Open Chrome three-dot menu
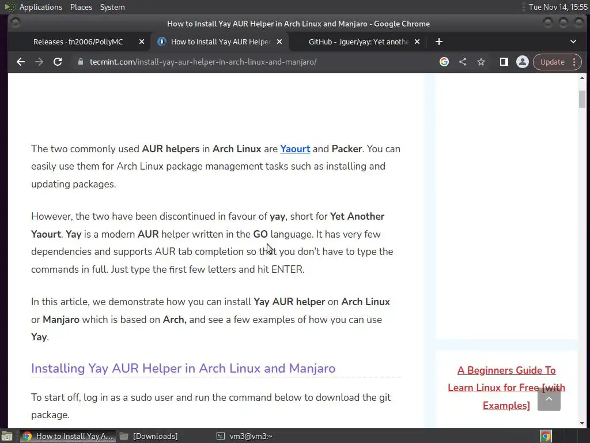Viewport: 590px width, 443px height. point(574,62)
